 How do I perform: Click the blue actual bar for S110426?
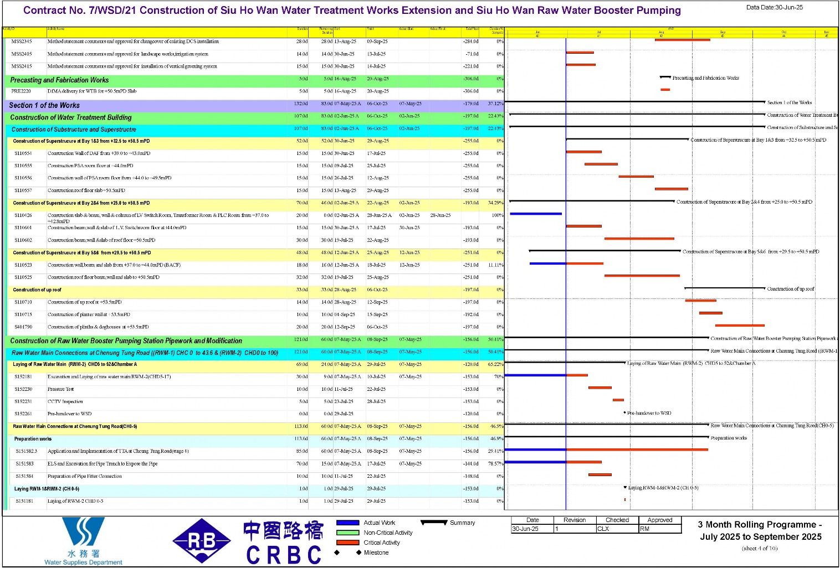(x=535, y=214)
